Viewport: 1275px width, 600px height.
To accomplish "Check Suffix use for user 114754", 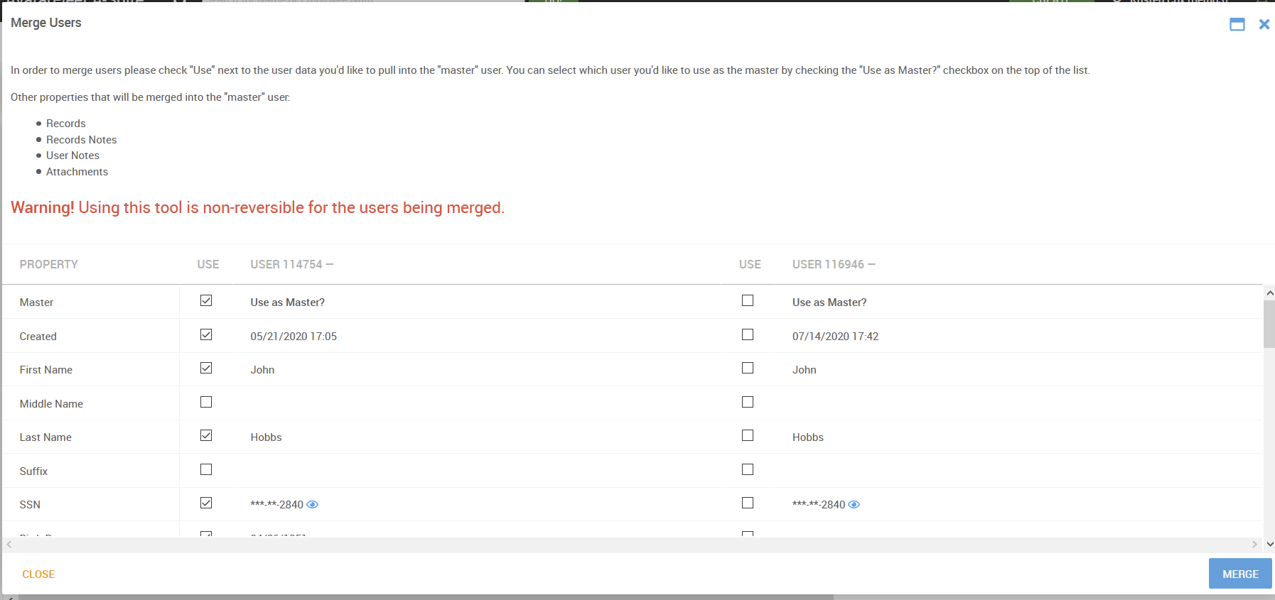I will (206, 469).
